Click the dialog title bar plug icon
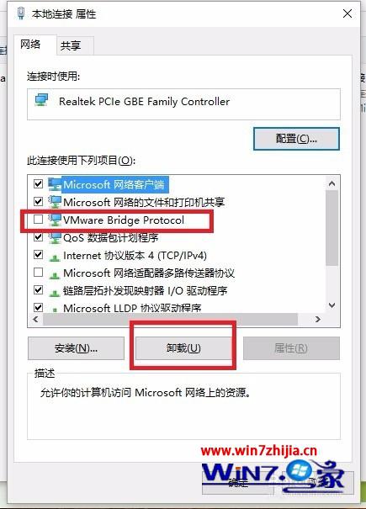This screenshot has height=509, width=366. (21, 13)
